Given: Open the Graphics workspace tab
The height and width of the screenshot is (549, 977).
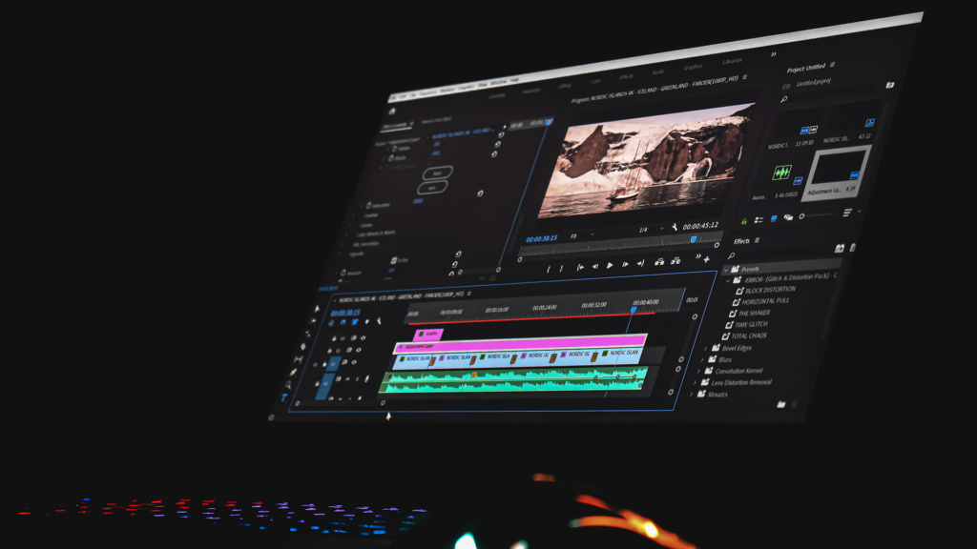Looking at the screenshot, I should pyautogui.click(x=692, y=67).
